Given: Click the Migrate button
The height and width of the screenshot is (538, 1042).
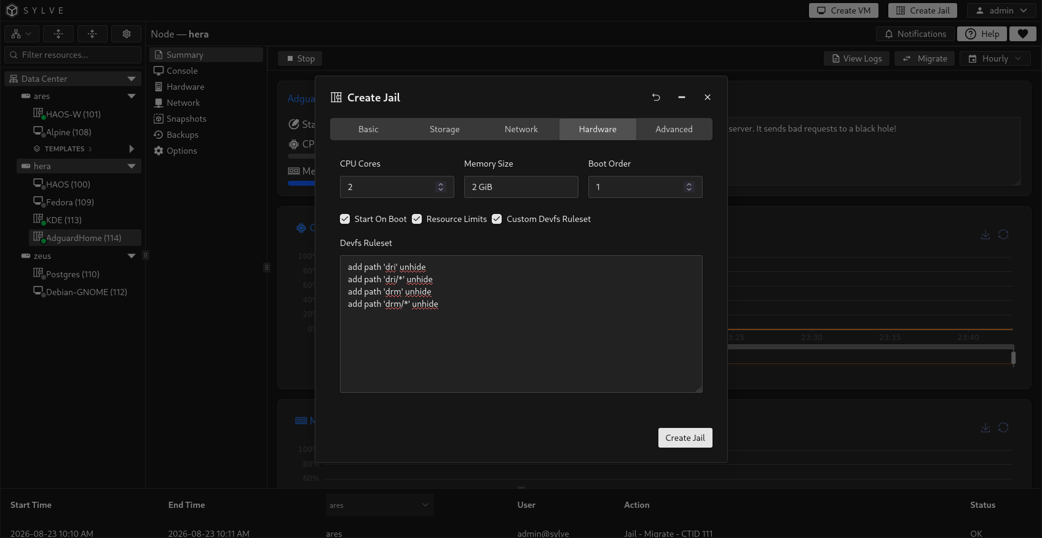Looking at the screenshot, I should [x=925, y=58].
